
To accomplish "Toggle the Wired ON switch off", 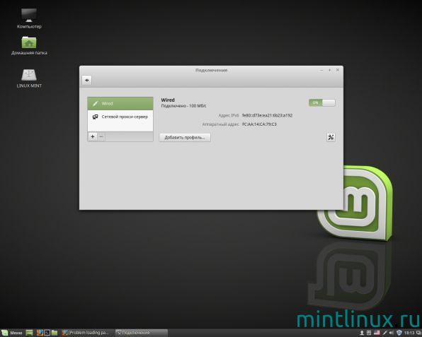I will [x=322, y=102].
